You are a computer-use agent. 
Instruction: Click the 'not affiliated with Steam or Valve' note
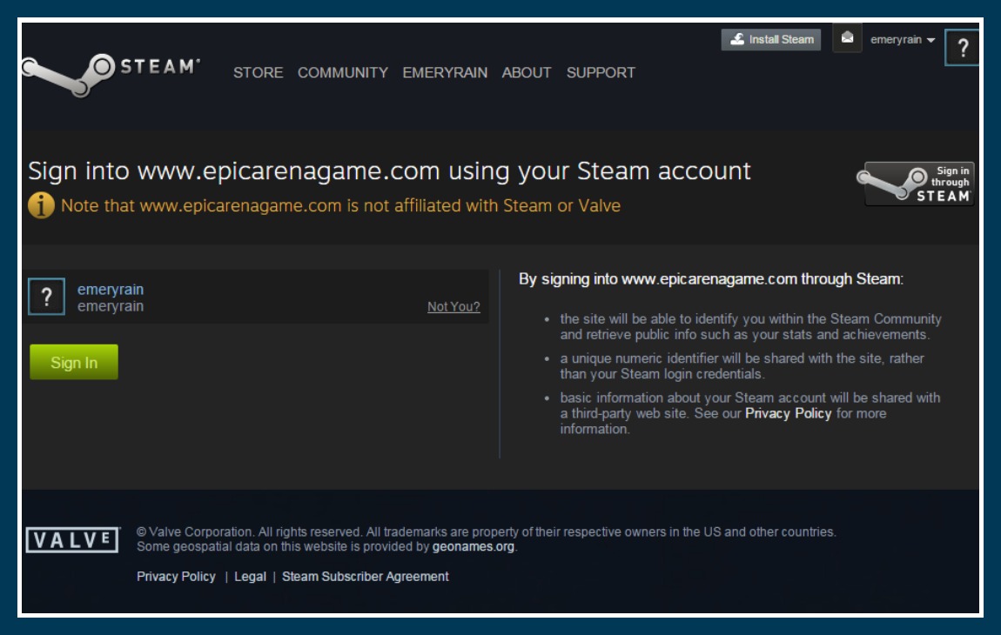340,205
